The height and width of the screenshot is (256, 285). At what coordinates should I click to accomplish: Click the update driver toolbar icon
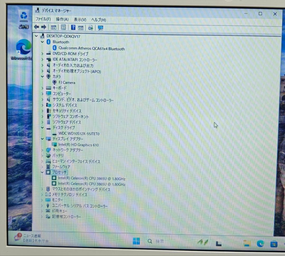pos(90,28)
